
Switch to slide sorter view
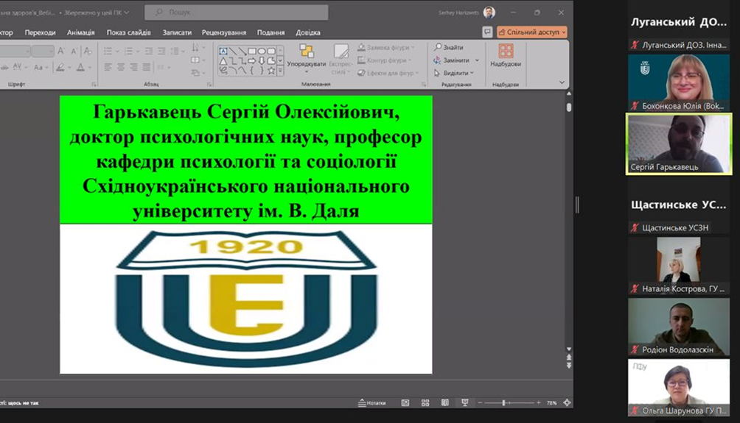point(425,403)
